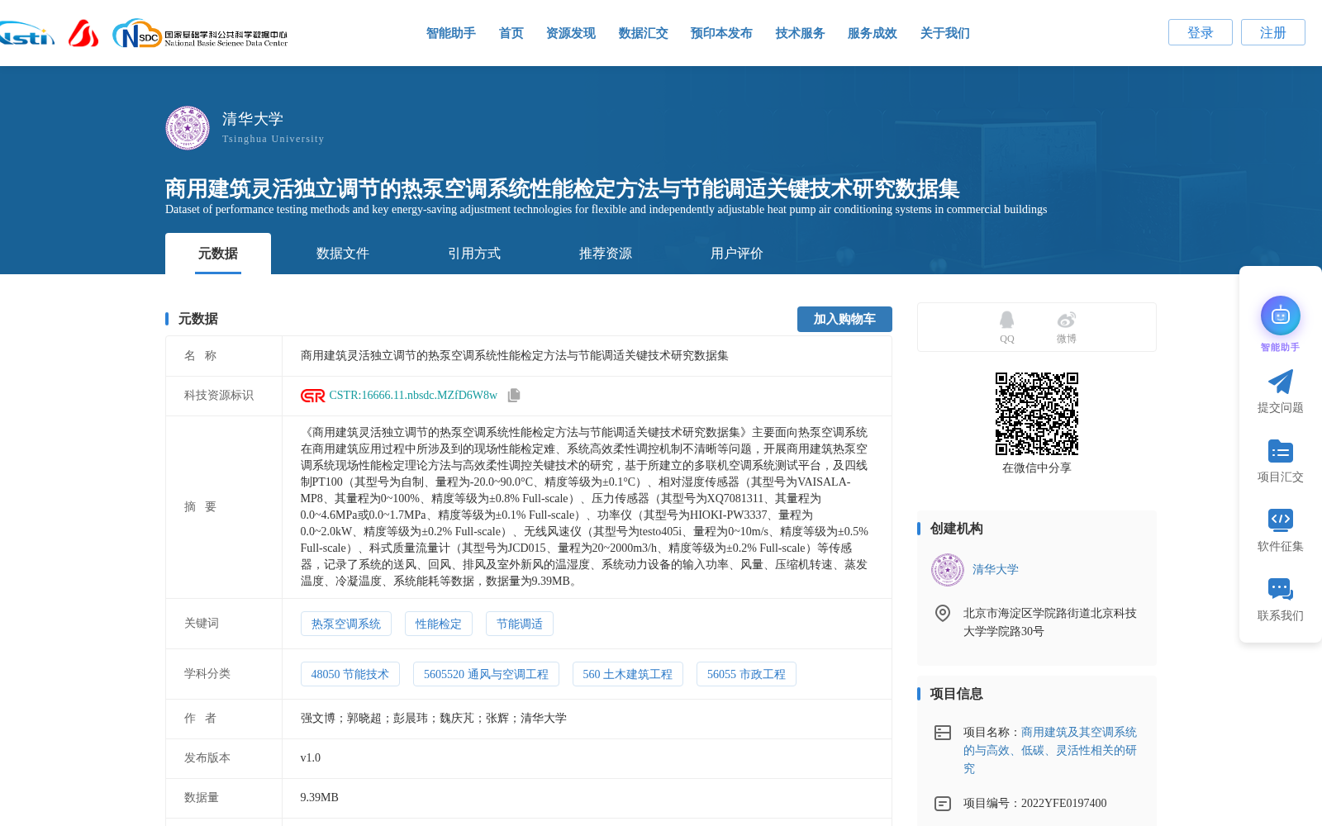Click the 560 土木建筑工程 subject tag
This screenshot has height=826, width=1322.
tap(628, 675)
